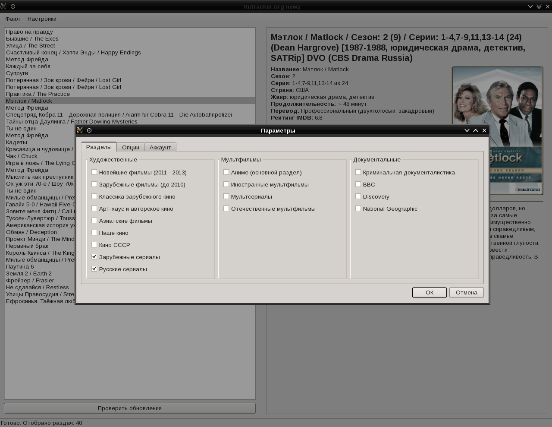Click status text 'Готово. Отобрано раздач: 40'
552x427 pixels.
[41, 423]
